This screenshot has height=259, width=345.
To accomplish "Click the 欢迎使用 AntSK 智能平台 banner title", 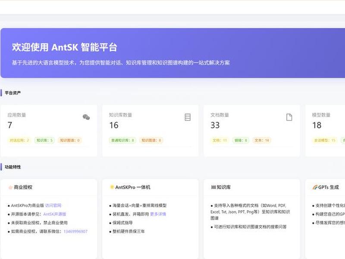I will pos(64,47).
